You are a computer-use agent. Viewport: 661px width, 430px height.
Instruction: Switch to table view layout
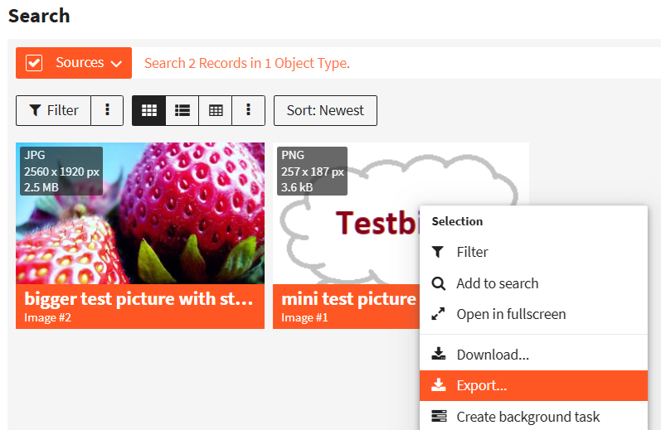(x=216, y=110)
